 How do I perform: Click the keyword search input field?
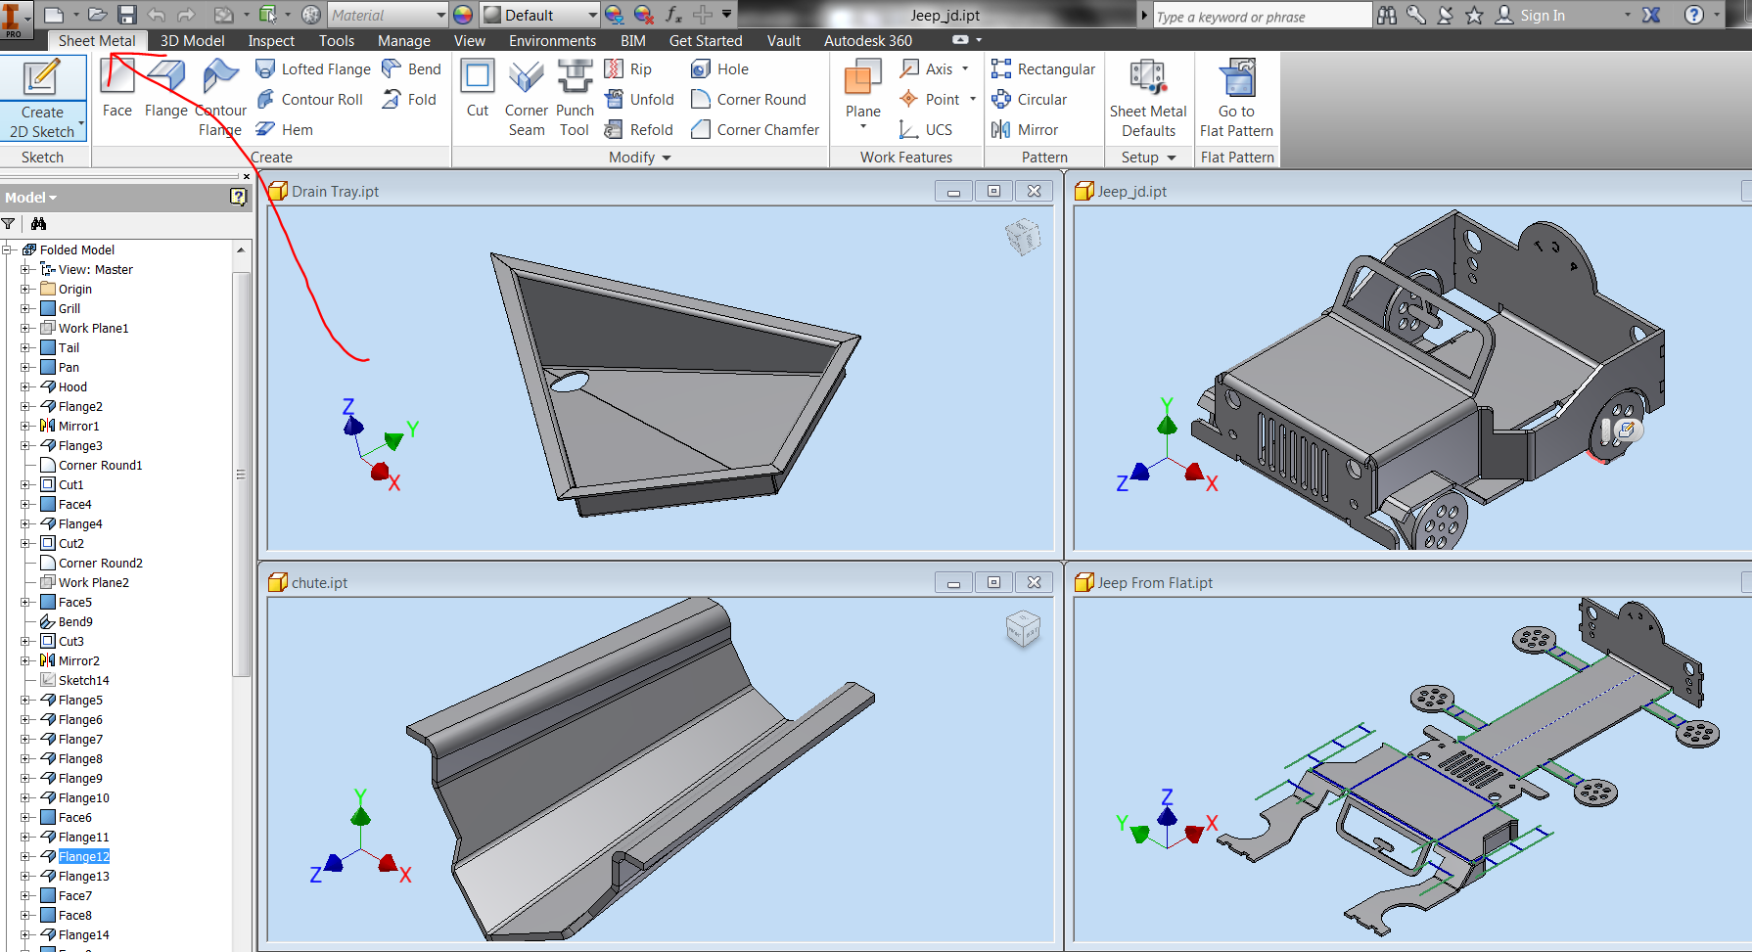(x=1261, y=17)
